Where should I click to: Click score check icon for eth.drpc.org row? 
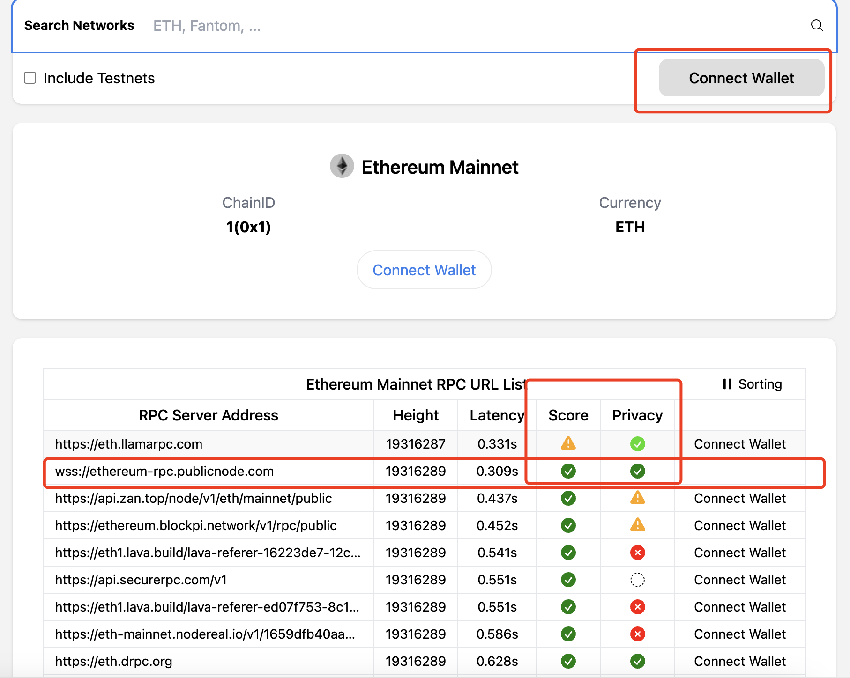(x=568, y=661)
